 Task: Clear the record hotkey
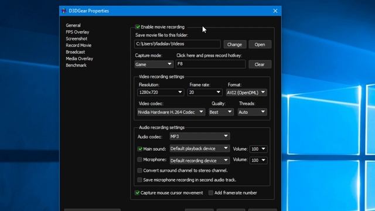click(260, 64)
